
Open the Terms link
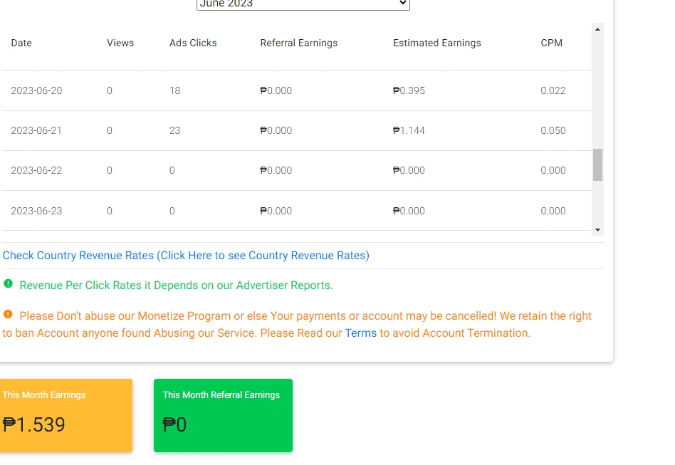[x=361, y=333]
